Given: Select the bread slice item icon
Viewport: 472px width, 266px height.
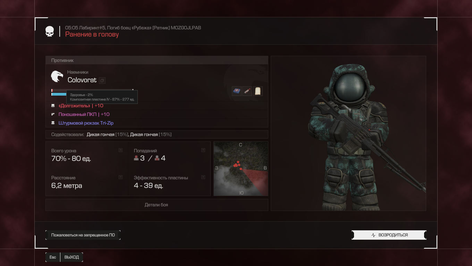Looking at the screenshot, I should pos(258,91).
